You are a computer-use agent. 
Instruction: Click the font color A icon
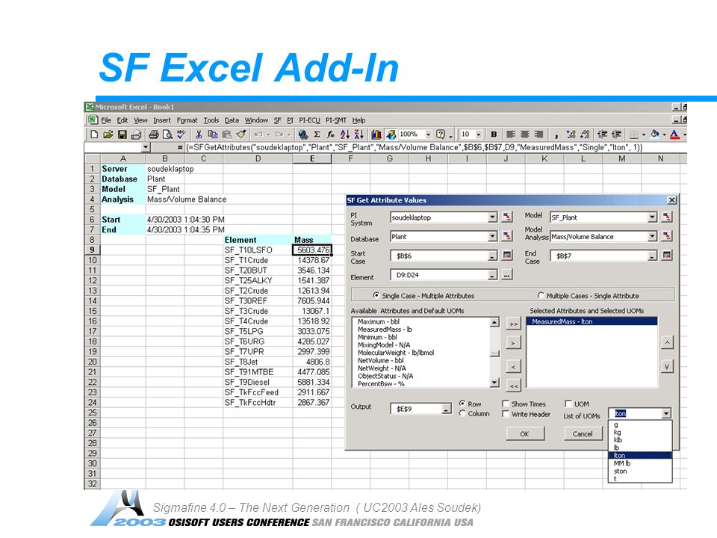coord(674,134)
